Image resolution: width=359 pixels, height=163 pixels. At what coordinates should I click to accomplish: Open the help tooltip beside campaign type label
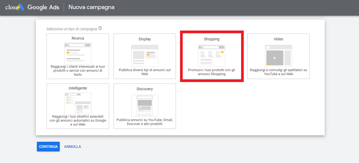(x=100, y=28)
